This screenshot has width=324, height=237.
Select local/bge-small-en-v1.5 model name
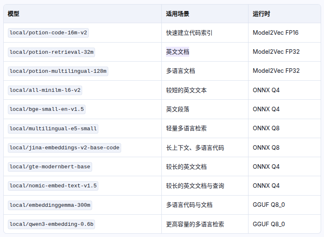pos(47,109)
